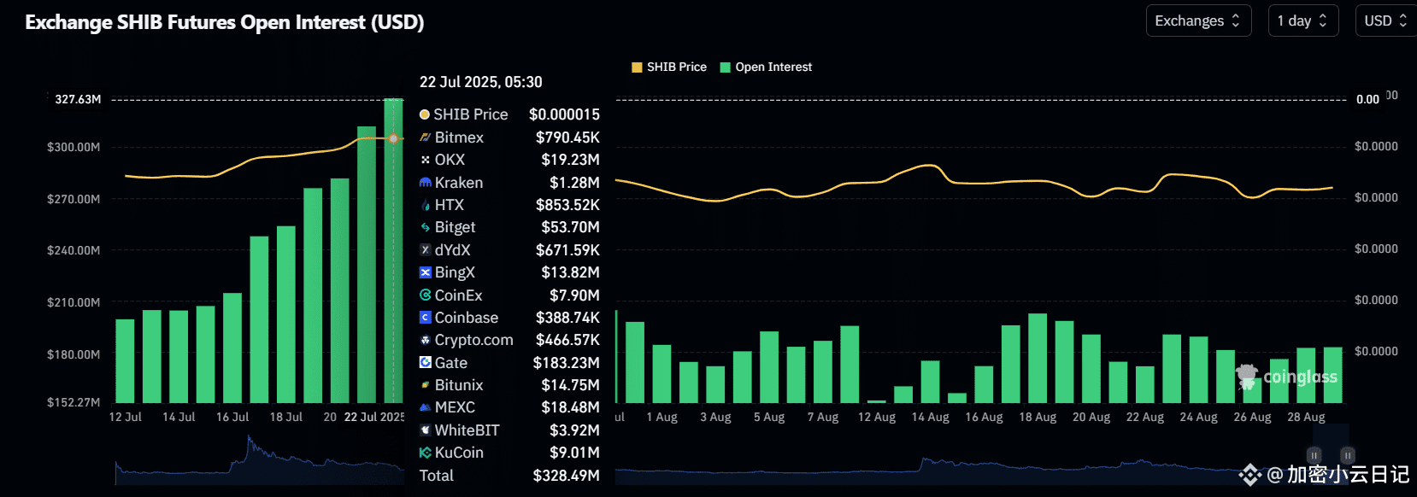Click the Bitmex exchange icon
The image size is (1417, 497).
[x=425, y=137]
